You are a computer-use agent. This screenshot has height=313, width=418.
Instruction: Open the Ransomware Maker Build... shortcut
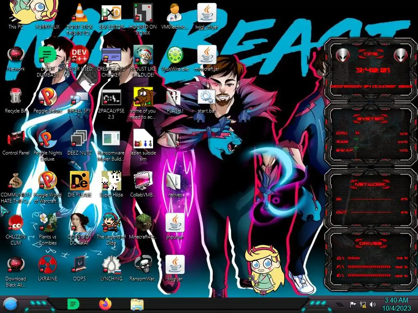click(111, 139)
